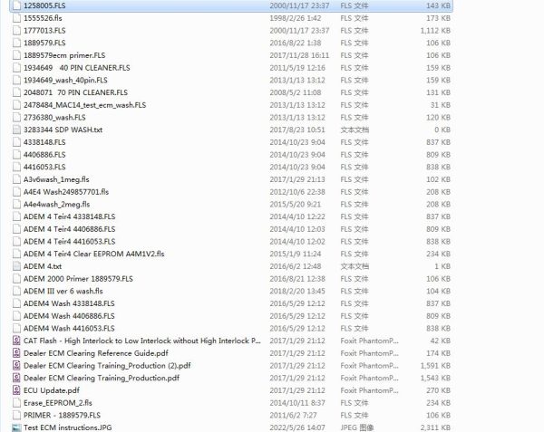Click date 2017/8/23 10:51

[x=297, y=130]
